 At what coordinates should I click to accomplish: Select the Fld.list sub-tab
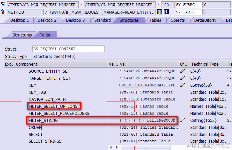[45, 35]
